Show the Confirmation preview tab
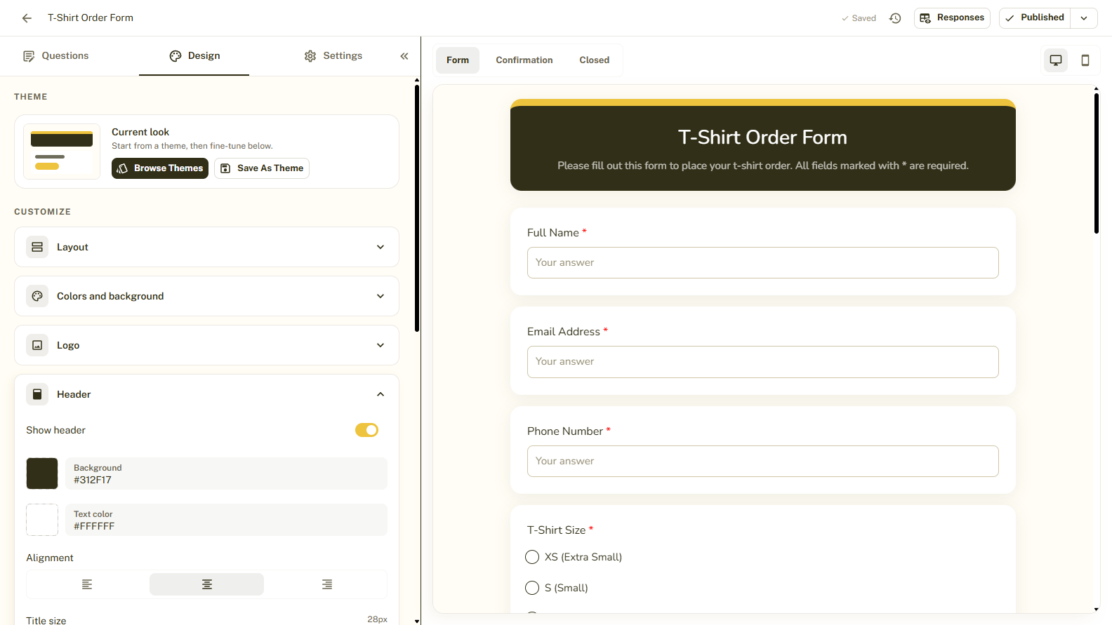 click(x=524, y=60)
